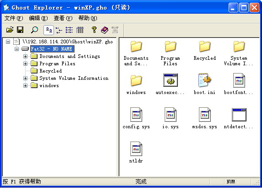
Task: Click the Find magnifier toolbar icon
Action: (35, 30)
